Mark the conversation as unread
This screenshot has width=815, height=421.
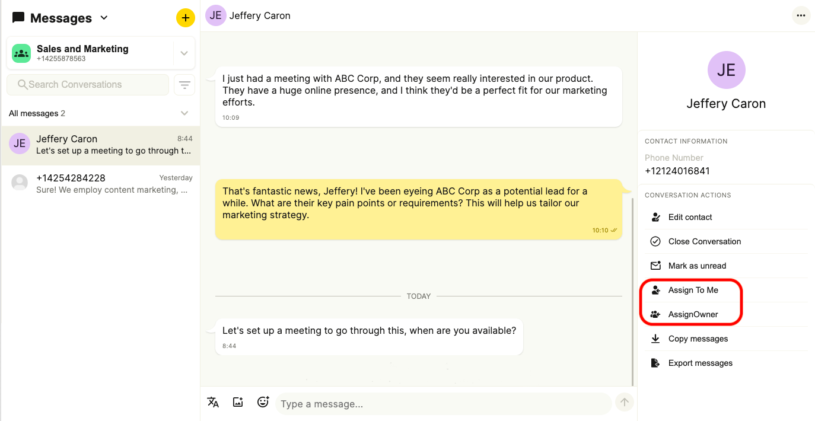[698, 266]
